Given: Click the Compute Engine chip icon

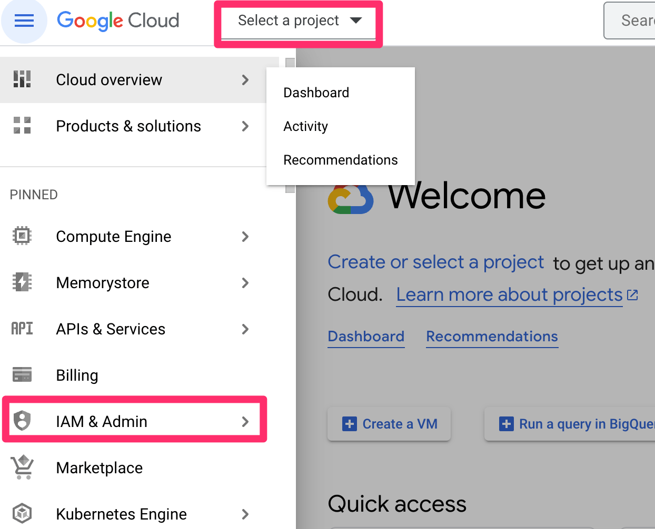Looking at the screenshot, I should click(x=22, y=236).
